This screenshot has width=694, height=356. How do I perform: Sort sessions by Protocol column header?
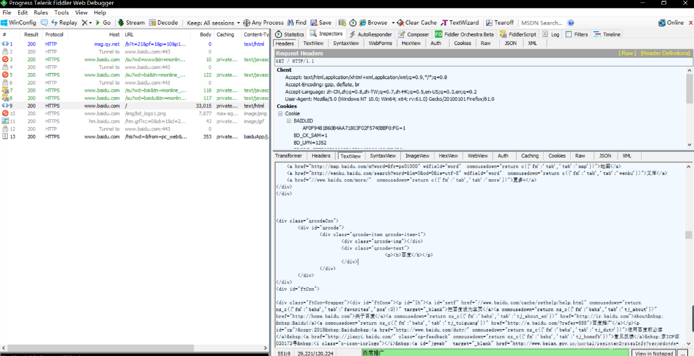55,34
